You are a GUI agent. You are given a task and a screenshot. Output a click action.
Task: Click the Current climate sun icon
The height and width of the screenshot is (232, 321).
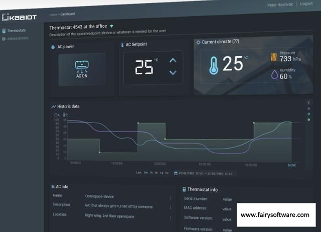[x=198, y=42]
